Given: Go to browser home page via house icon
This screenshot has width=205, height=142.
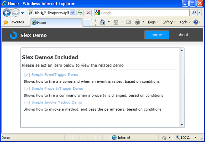Looking at the screenshot, I should (x=102, y=22).
